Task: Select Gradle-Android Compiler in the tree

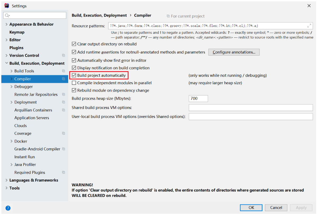Action: pyautogui.click(x=37, y=149)
